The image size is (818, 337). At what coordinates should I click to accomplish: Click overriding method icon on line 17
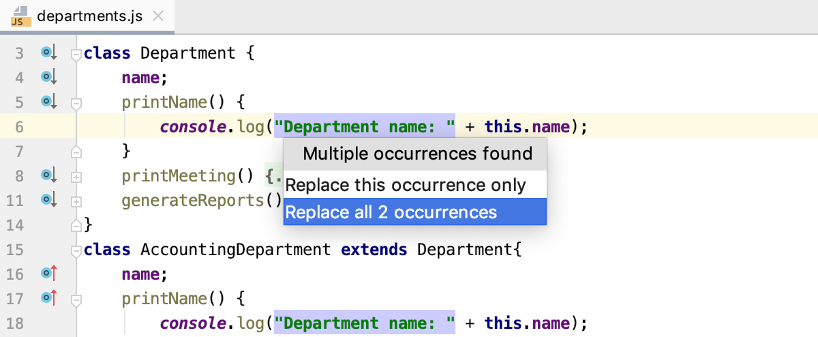tap(48, 298)
